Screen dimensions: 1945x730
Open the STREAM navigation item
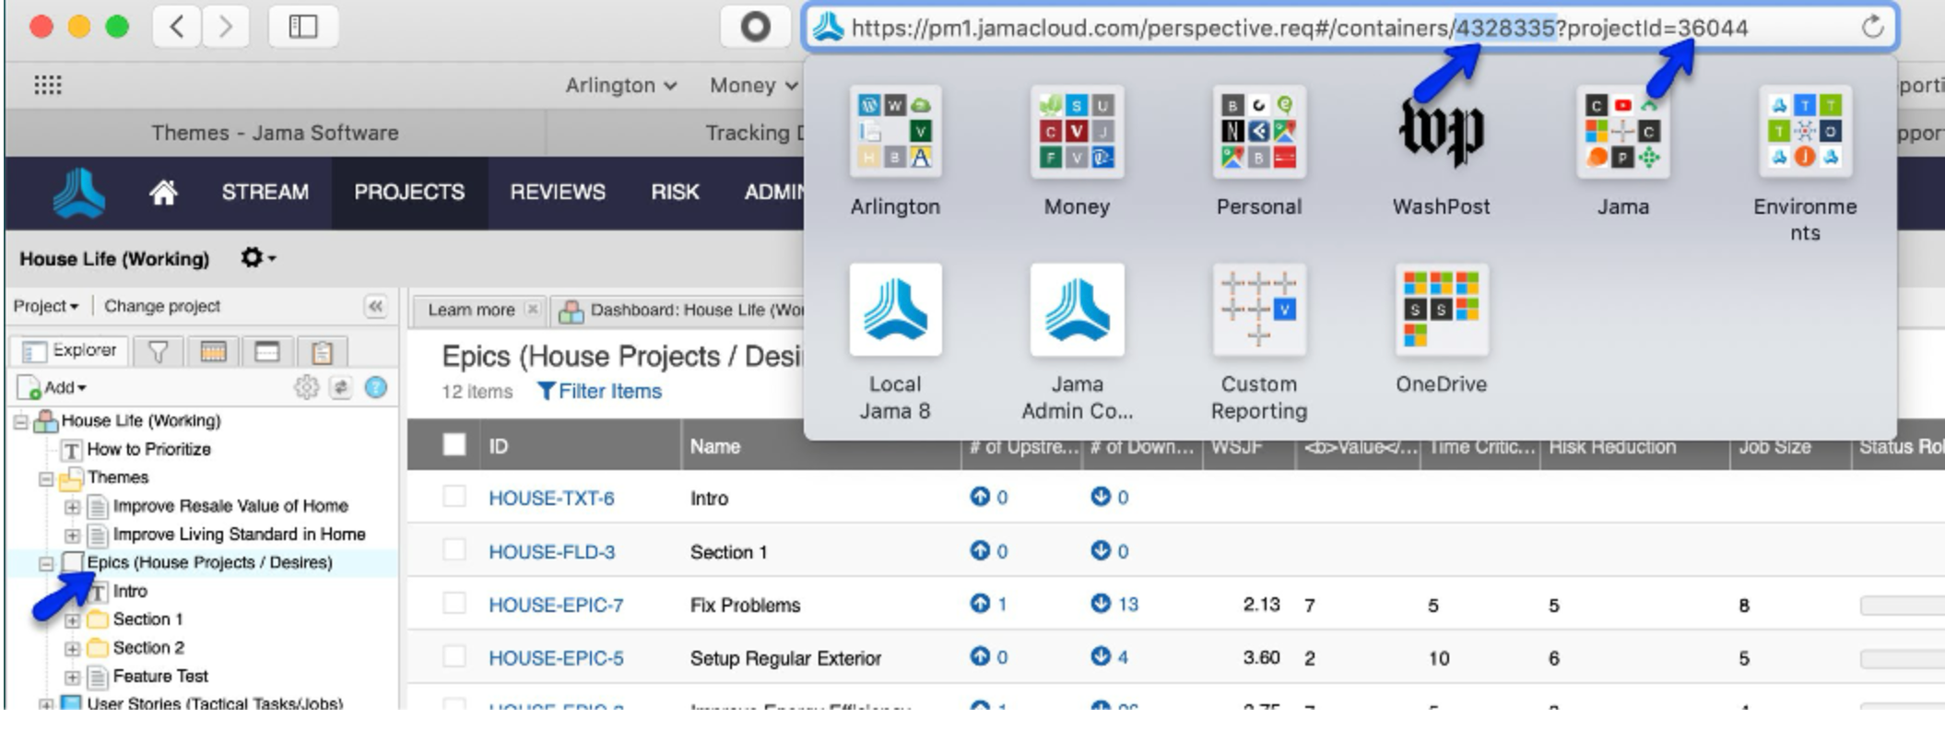[265, 193]
